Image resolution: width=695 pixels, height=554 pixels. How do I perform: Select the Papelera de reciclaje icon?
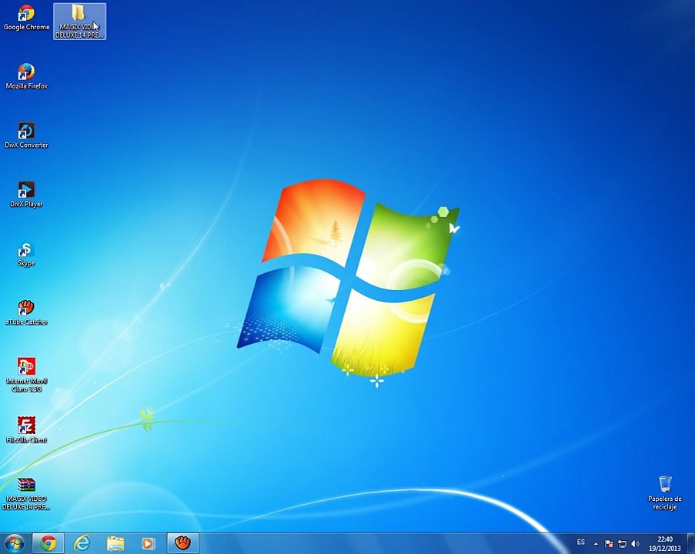664,493
